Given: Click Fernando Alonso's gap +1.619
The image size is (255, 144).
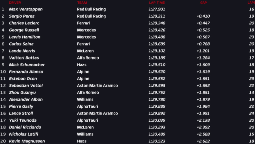Looking at the screenshot, I should pos(203,72).
